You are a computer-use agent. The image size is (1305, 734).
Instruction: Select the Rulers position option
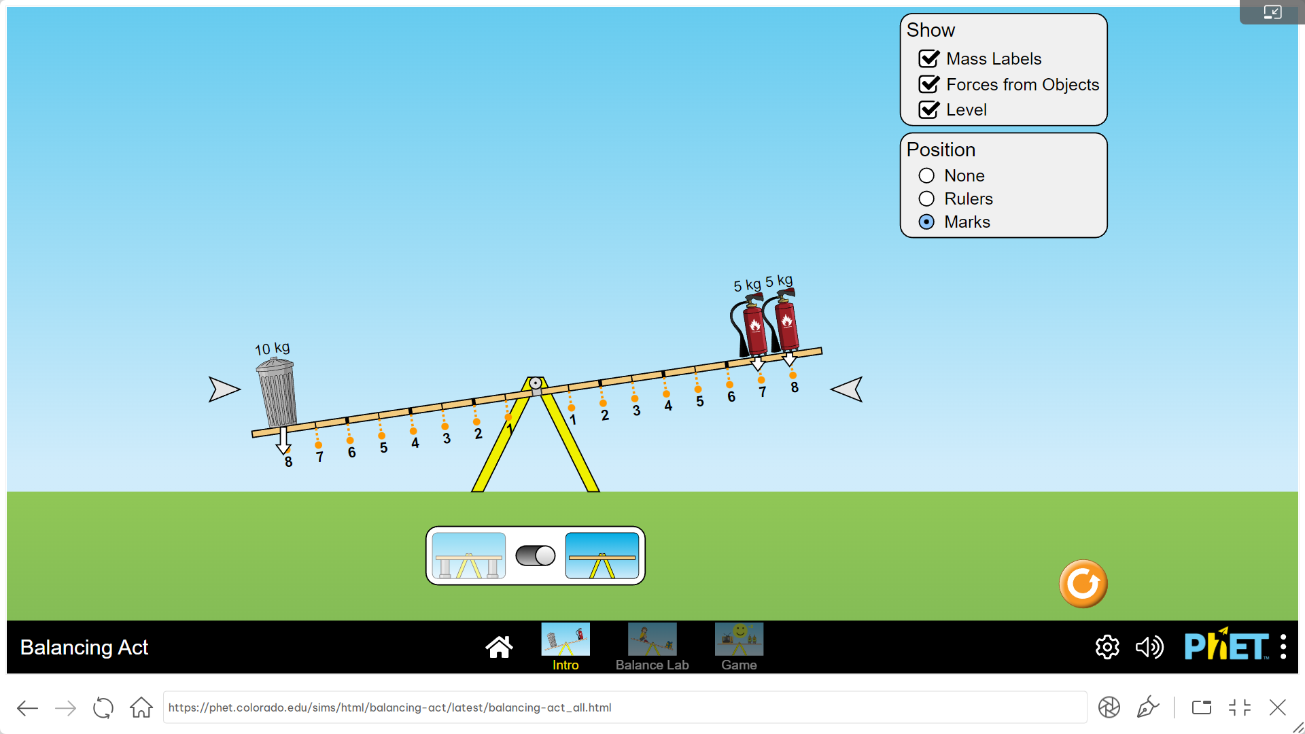coord(926,198)
